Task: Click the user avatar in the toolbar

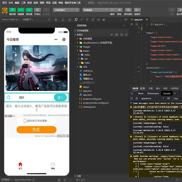Action: pyautogui.click(x=5, y=11)
